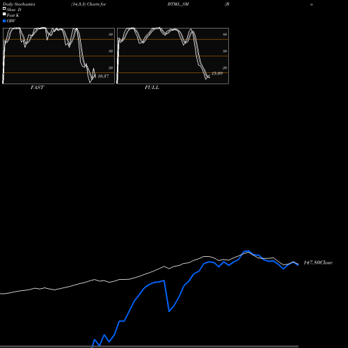Click the Slow D legend swatch

(4, 8)
